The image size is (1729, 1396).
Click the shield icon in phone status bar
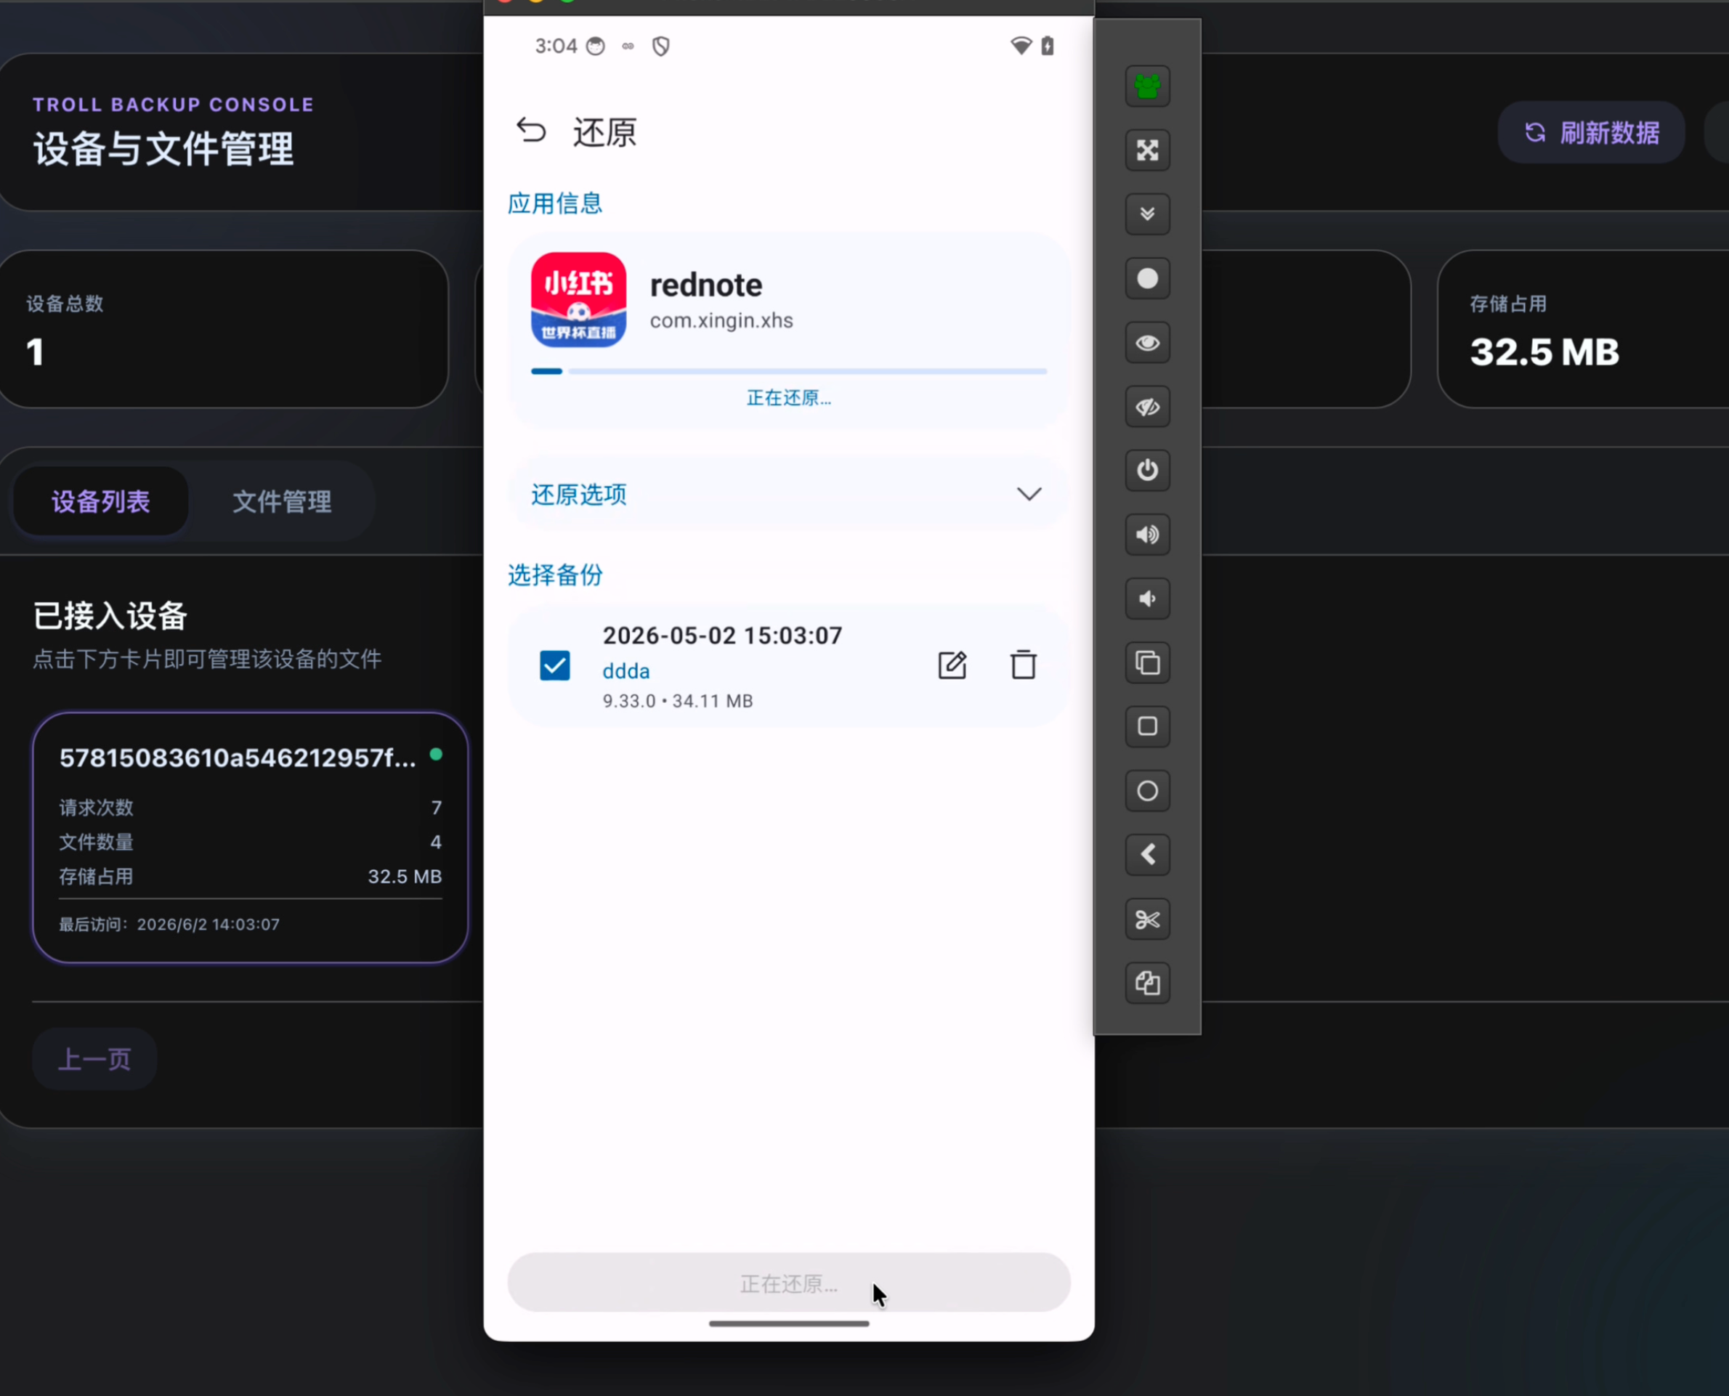[660, 46]
